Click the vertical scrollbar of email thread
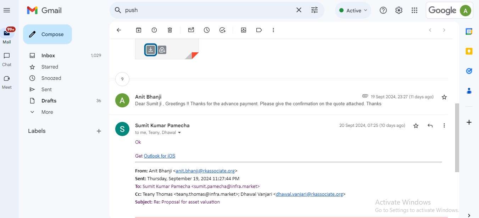Screen dimensions: 479x218 pos(457,138)
